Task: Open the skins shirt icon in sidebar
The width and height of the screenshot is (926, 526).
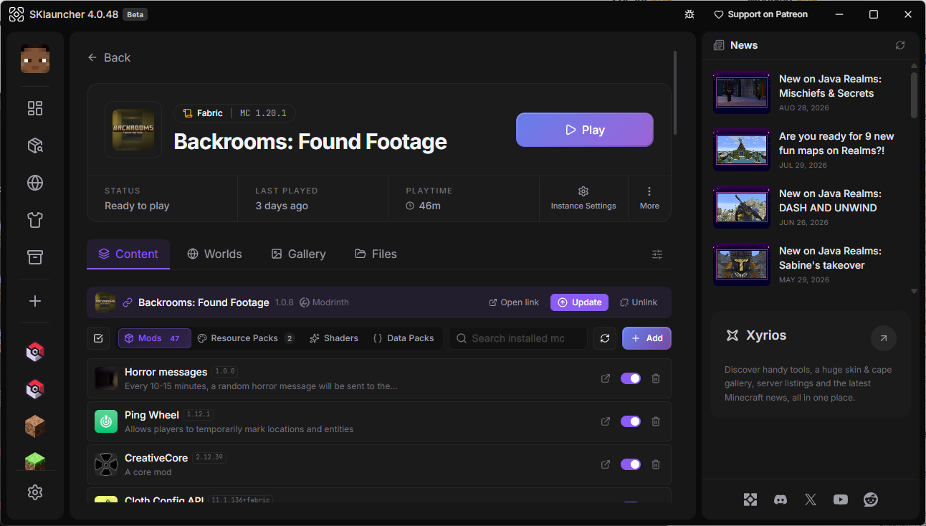Action: click(x=35, y=220)
